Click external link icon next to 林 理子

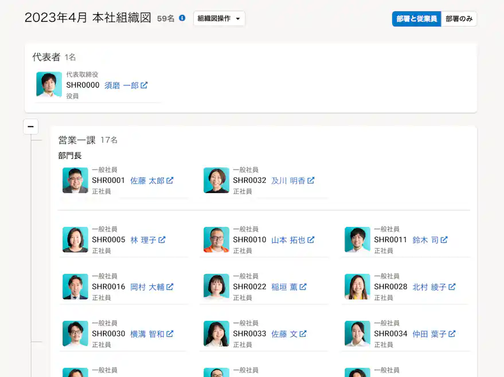click(162, 240)
